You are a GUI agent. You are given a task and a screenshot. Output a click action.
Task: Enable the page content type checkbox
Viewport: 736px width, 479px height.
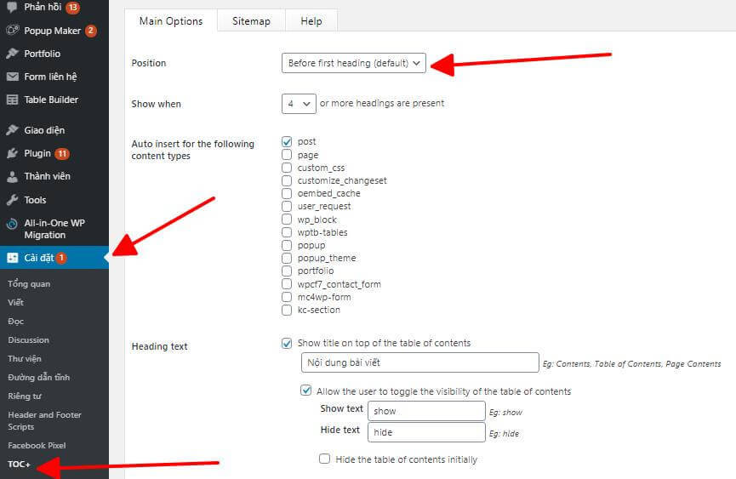coord(287,154)
